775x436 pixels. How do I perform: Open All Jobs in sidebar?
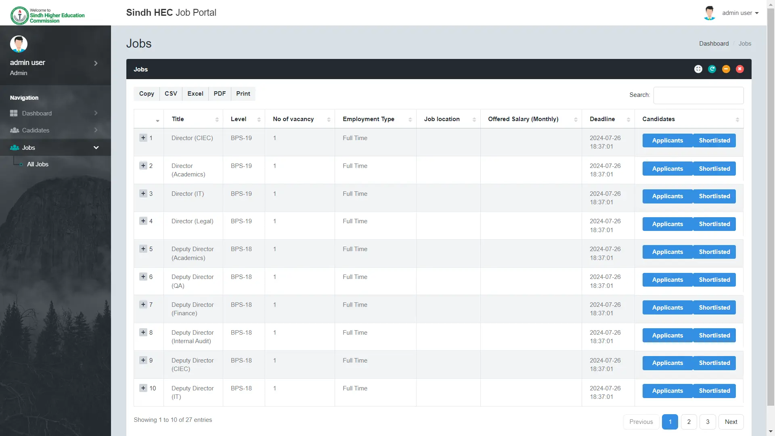[38, 164]
